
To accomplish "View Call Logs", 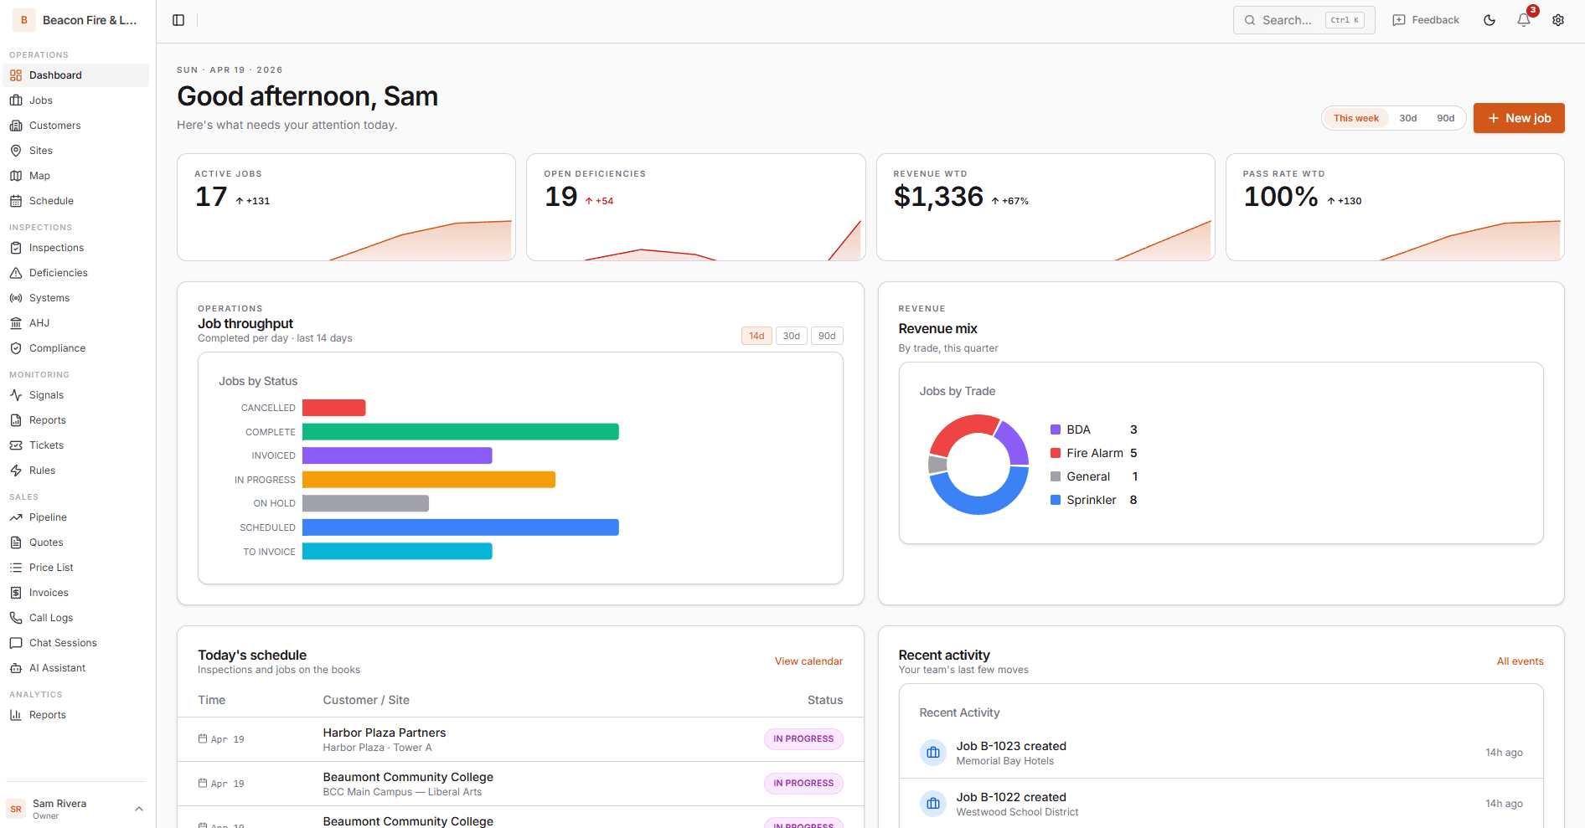I will (x=51, y=617).
